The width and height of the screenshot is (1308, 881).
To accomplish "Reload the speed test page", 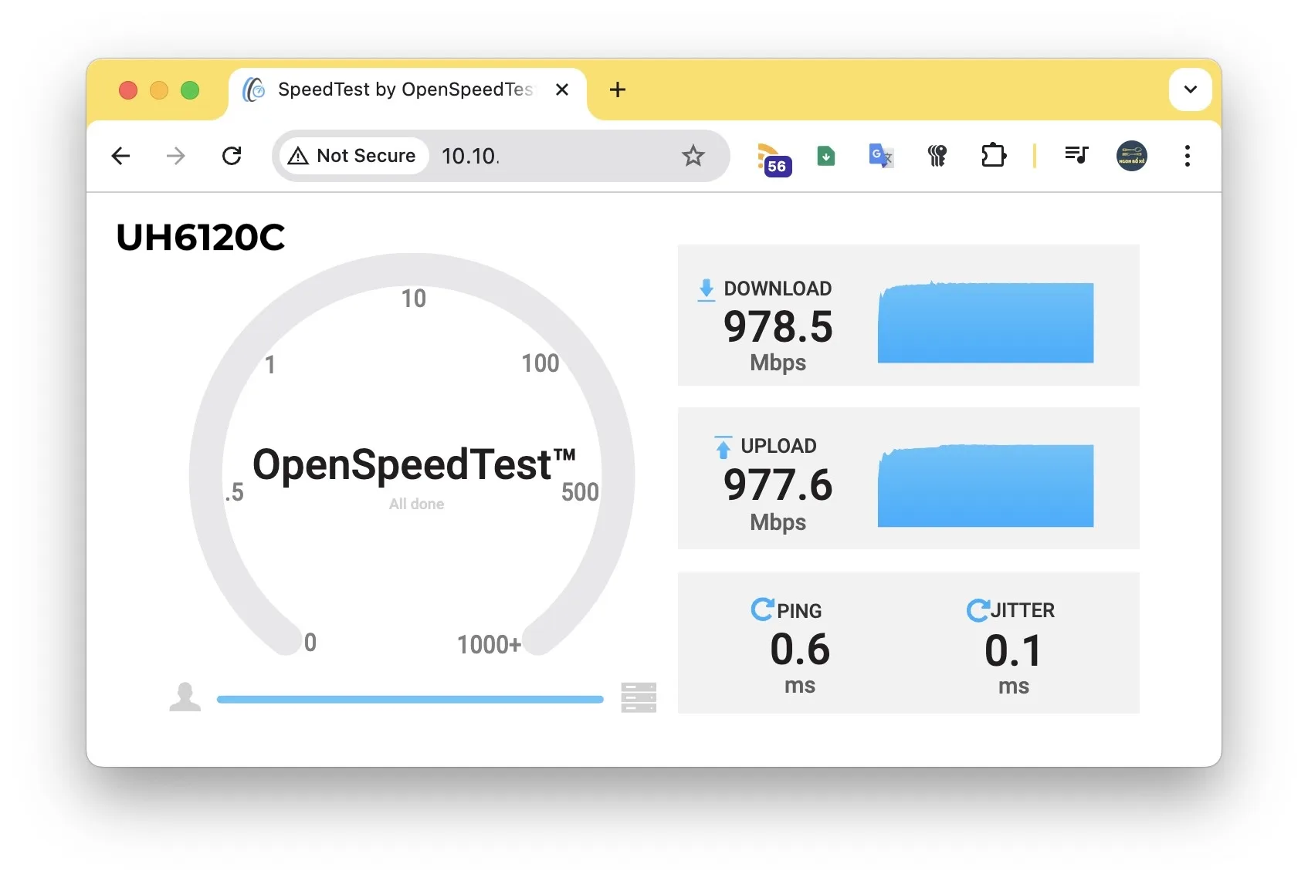I will (232, 156).
